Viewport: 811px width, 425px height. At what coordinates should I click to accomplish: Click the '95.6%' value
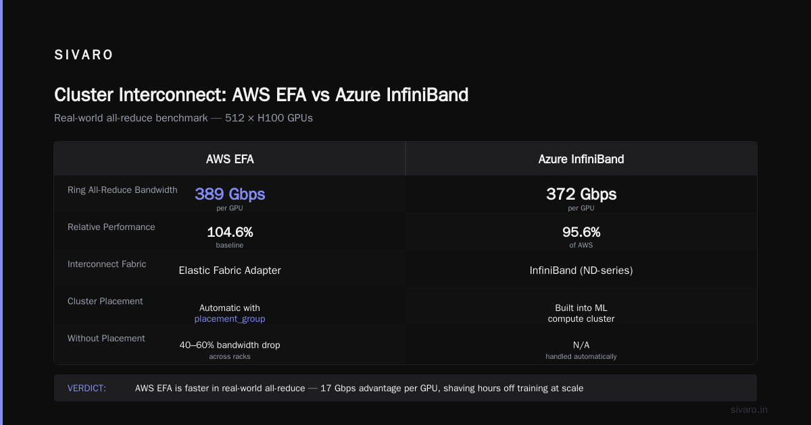point(581,232)
